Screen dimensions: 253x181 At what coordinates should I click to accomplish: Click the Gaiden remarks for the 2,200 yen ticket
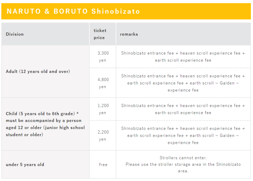[183, 135]
